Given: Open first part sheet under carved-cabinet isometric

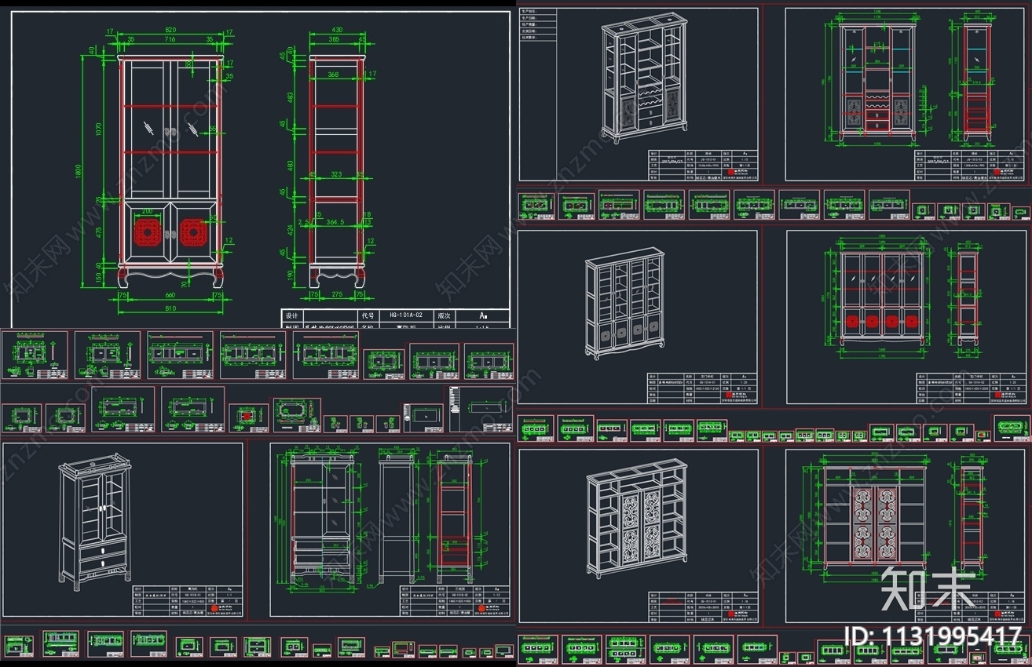Looking at the screenshot, I should pyautogui.click(x=537, y=649).
